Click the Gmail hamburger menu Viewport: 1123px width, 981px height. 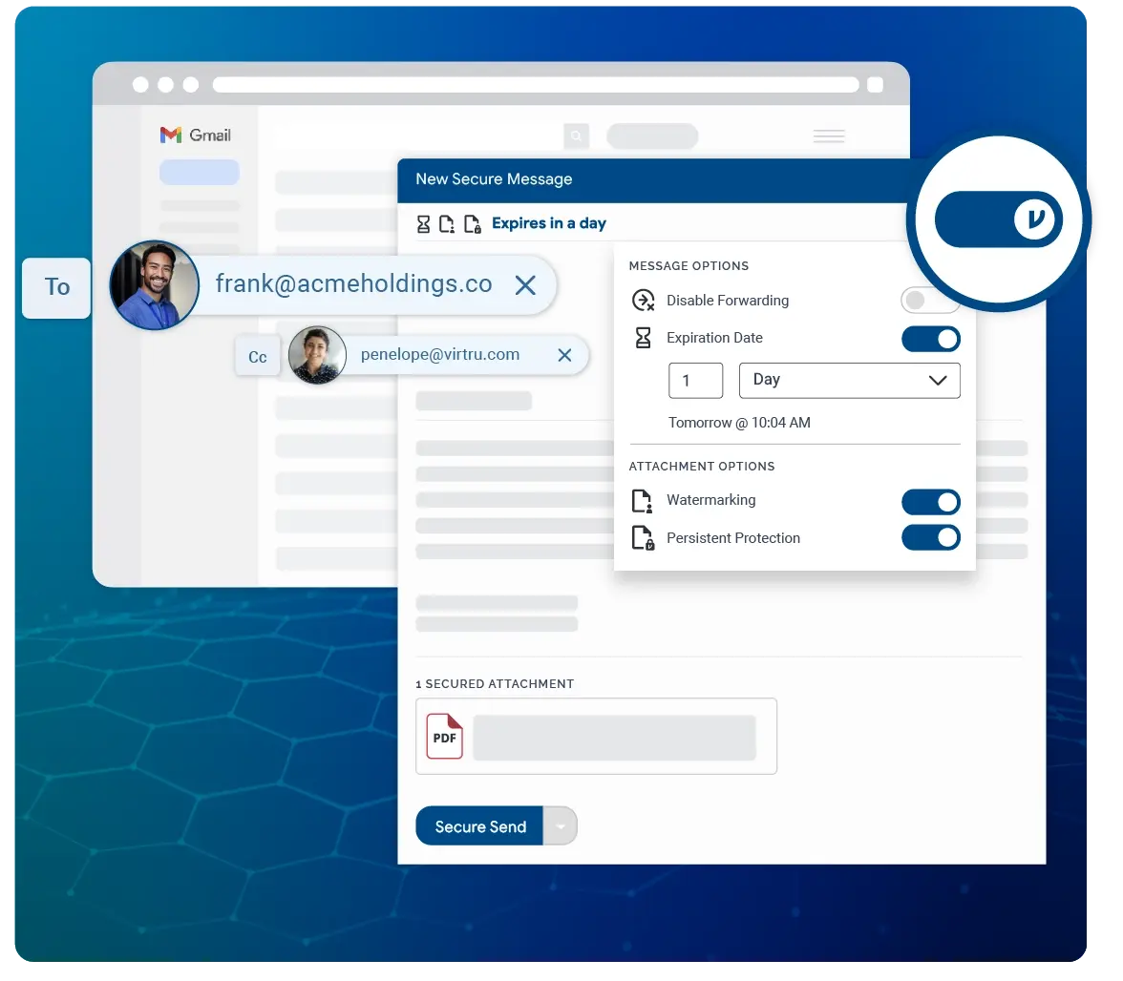coord(829,136)
